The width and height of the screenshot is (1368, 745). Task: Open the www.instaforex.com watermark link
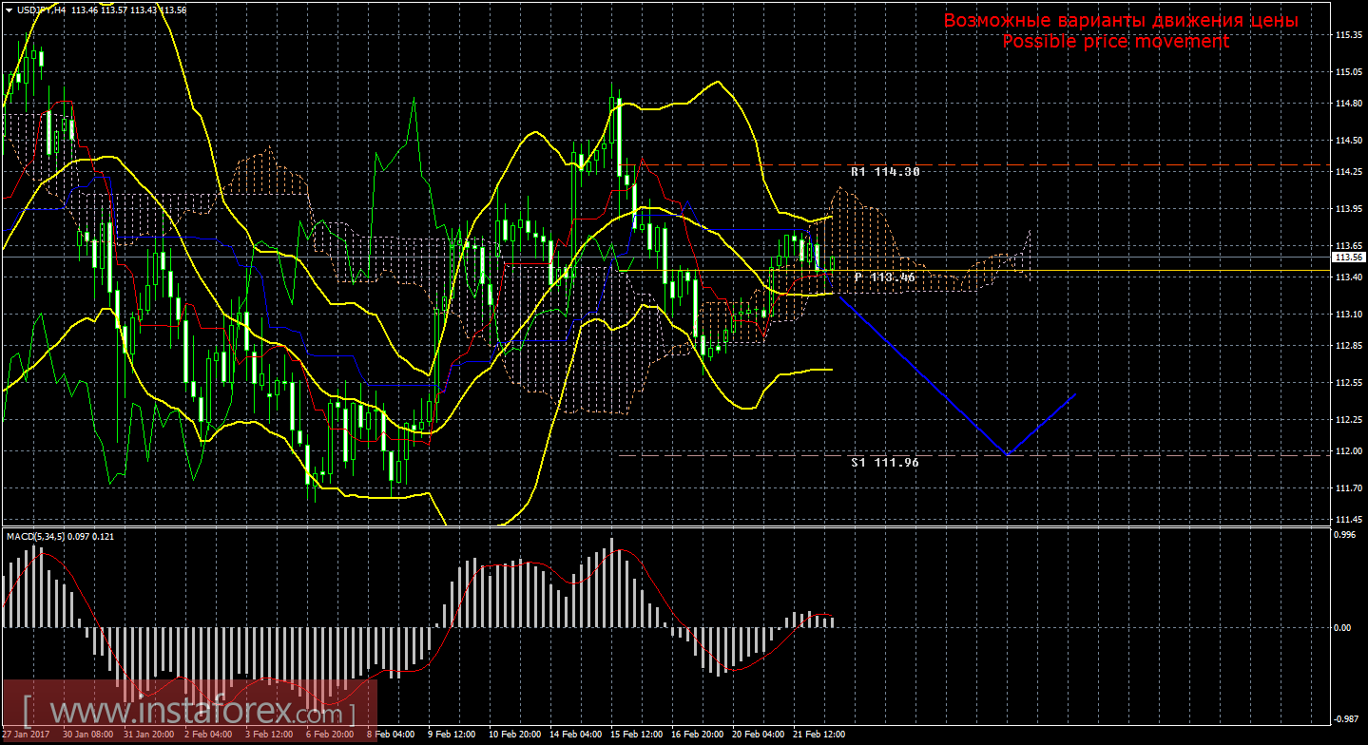[x=188, y=711]
